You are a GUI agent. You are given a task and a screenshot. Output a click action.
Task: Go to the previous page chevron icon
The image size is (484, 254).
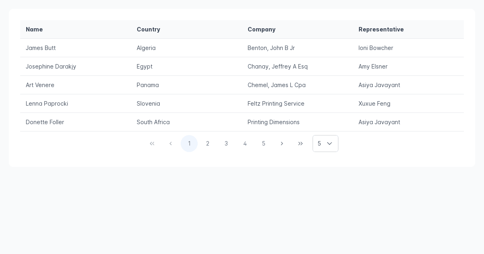pyautogui.click(x=171, y=144)
